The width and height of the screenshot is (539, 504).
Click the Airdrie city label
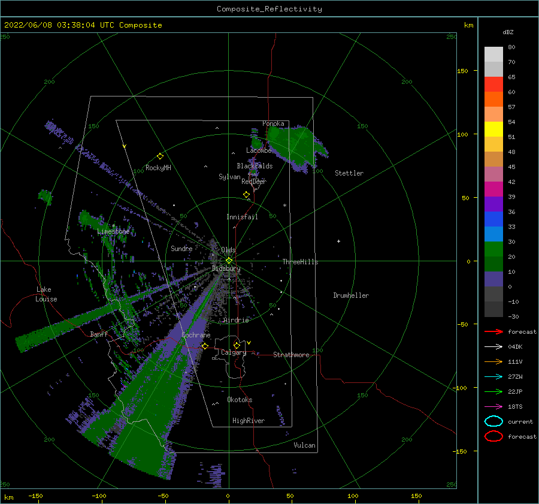(x=236, y=320)
